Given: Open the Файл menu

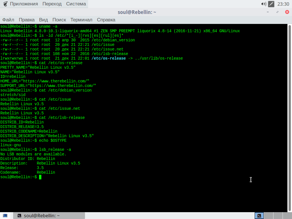Looking at the screenshot, I should (x=8, y=20).
